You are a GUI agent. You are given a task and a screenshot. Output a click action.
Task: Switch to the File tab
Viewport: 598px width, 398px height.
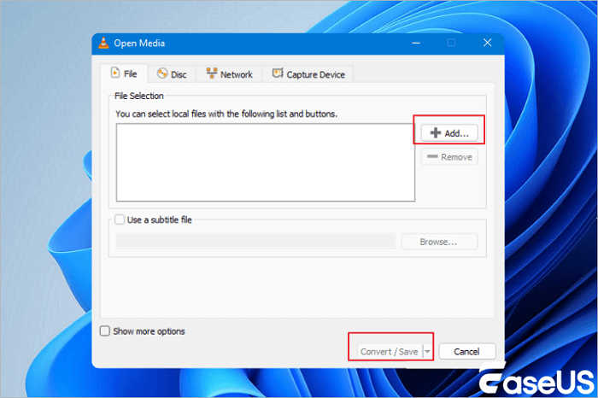click(x=124, y=73)
